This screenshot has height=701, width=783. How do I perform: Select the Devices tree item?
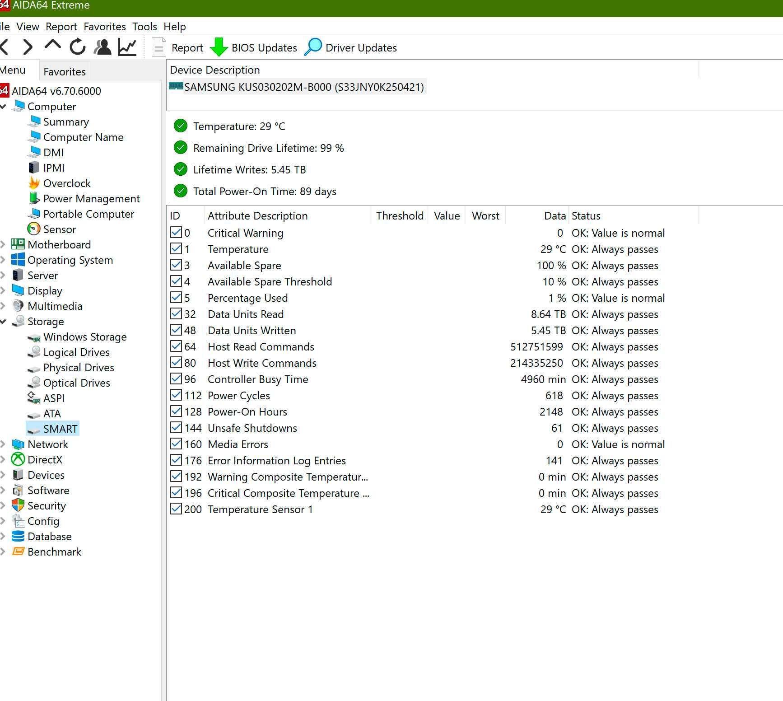pos(46,475)
